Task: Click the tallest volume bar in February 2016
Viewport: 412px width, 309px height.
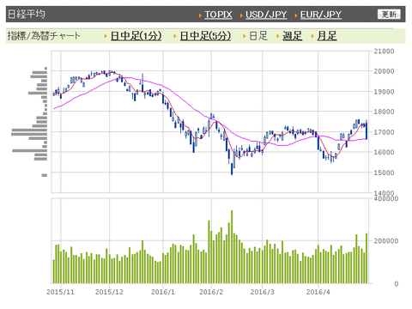Action: [x=232, y=247]
